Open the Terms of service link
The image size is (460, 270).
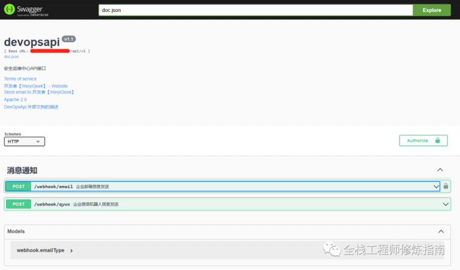[20, 79]
